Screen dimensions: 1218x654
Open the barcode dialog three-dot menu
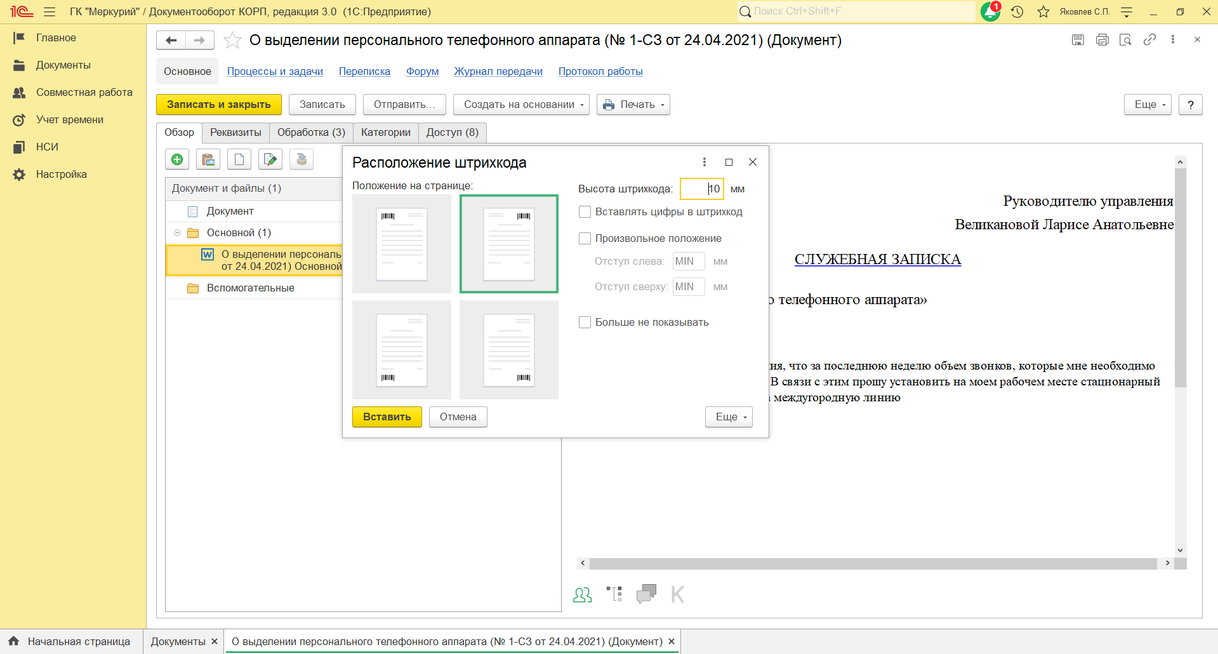pos(705,162)
